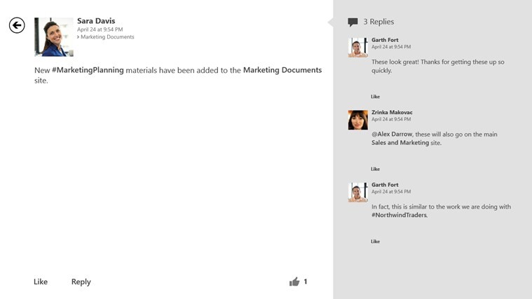Click Garth Fort's avatar on first reply

tap(357, 47)
